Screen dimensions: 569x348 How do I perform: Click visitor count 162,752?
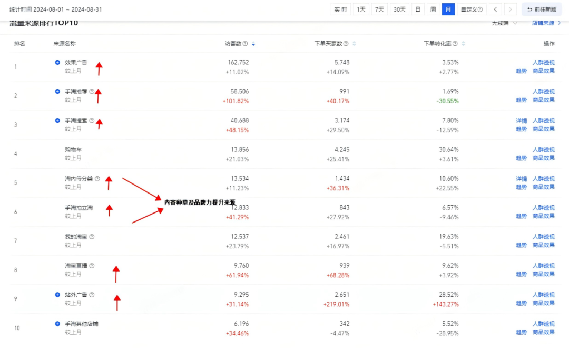(x=238, y=62)
